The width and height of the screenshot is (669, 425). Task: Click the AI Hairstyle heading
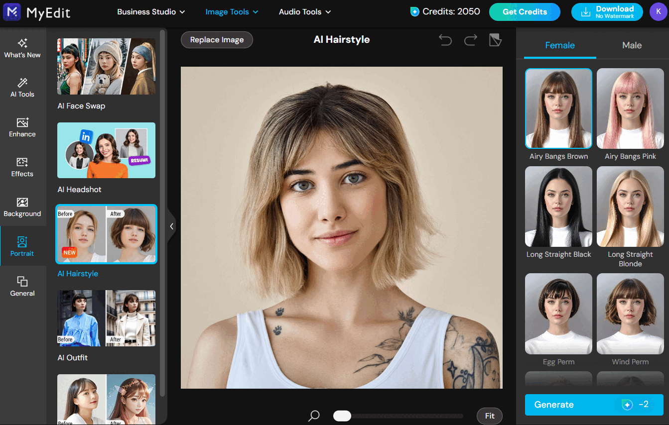click(x=342, y=39)
